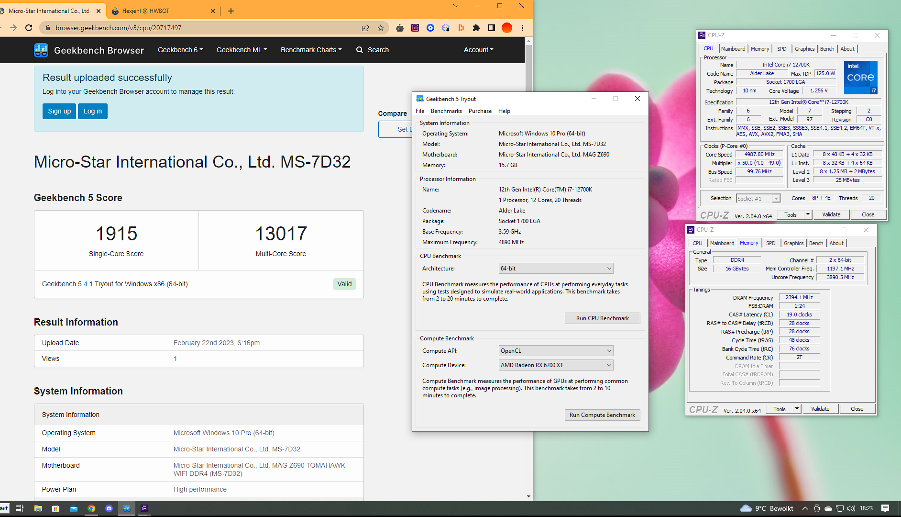Expand the Geekbench ML navbar dropdown

[x=242, y=50]
